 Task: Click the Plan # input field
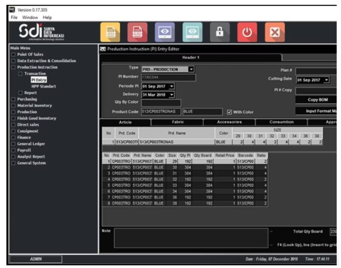(x=316, y=71)
